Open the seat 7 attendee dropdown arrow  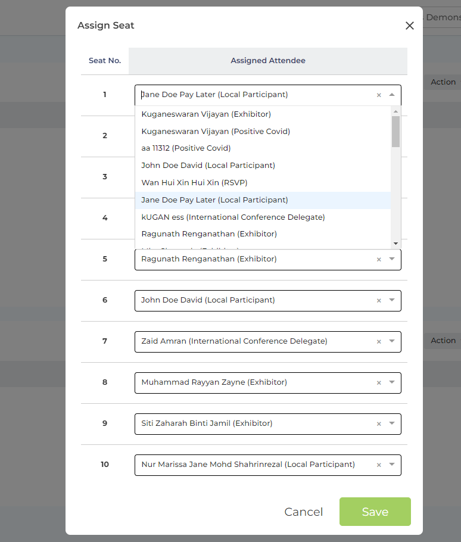tap(391, 341)
